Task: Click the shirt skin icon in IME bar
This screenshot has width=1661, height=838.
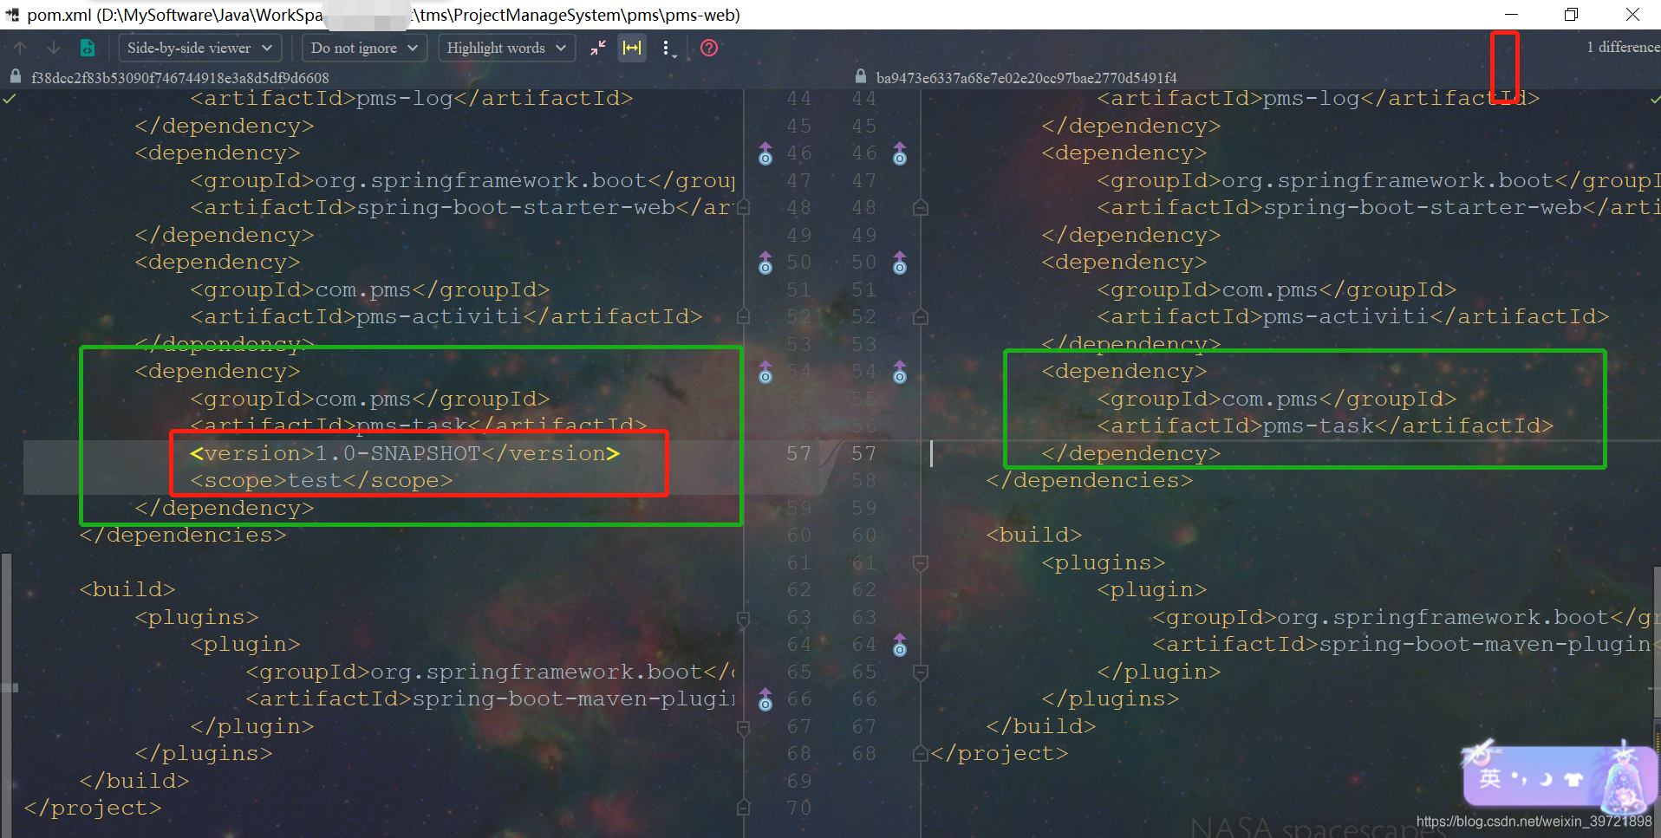Action: pos(1573,779)
